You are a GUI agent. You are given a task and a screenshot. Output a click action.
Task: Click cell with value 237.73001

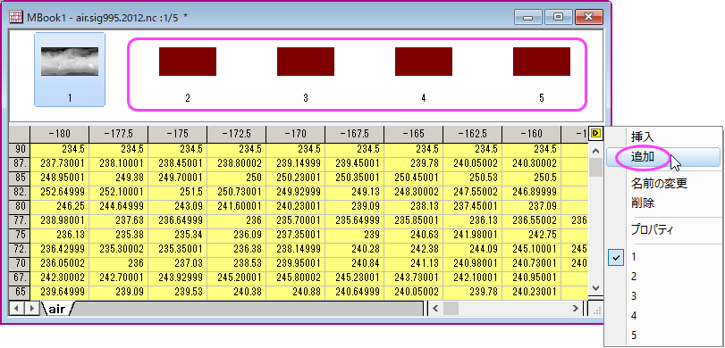point(60,164)
